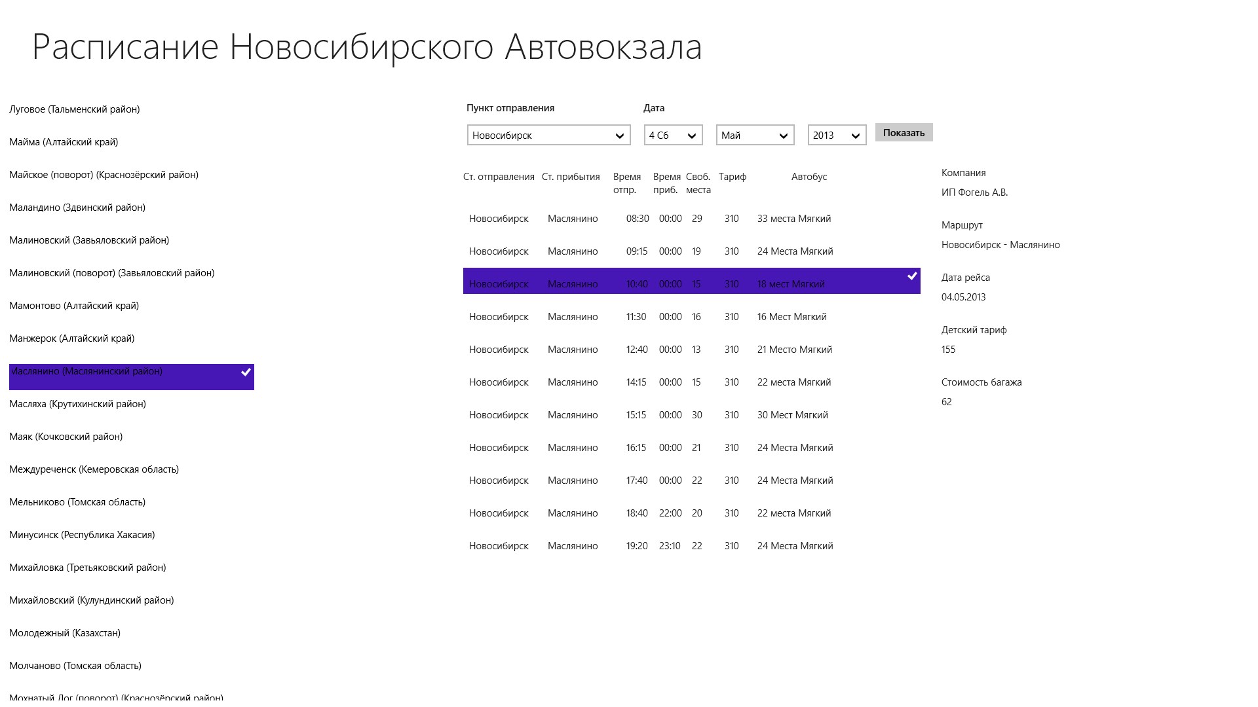Expand the month dropdown showing Май
Viewport: 1258px width, 707px height.
755,136
